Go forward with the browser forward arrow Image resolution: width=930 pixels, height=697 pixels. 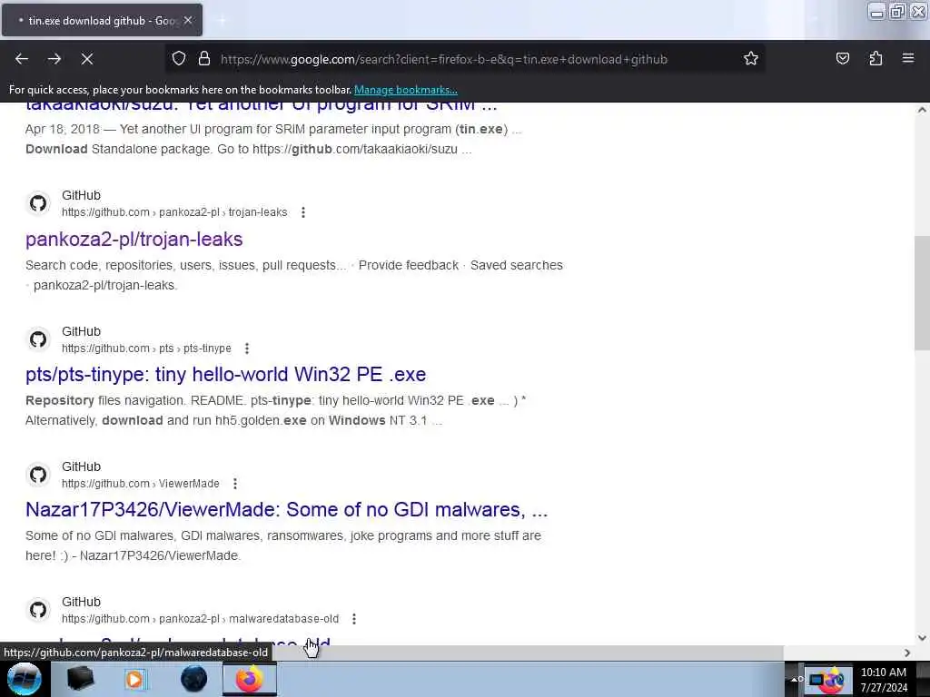pyautogui.click(x=54, y=59)
